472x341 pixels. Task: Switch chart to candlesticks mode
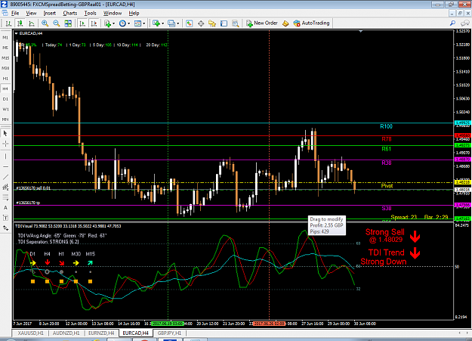click(x=20, y=23)
